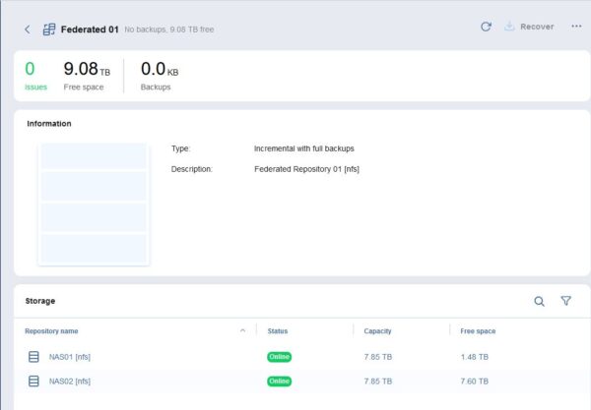This screenshot has height=410, width=591.
Task: Click the Online status badge for NAS01
Action: [280, 357]
